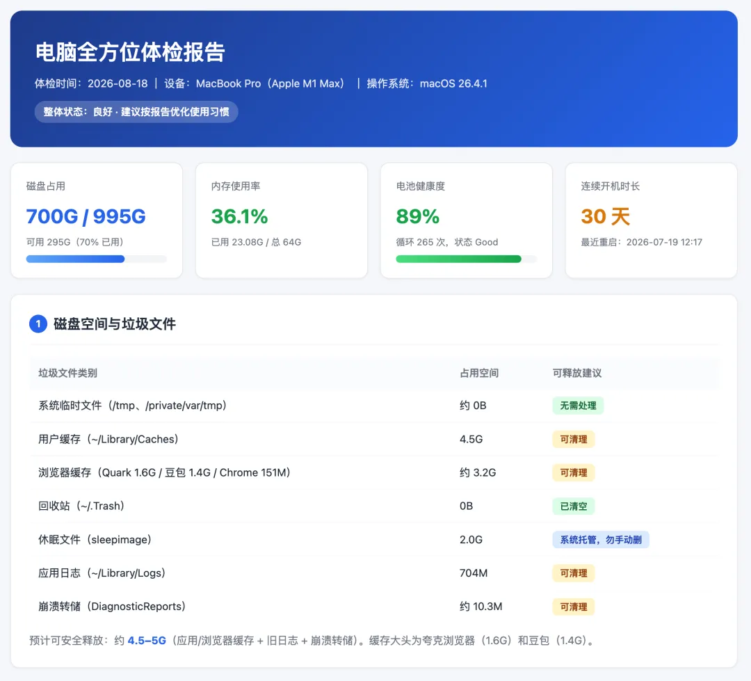This screenshot has height=681, width=751.
Task: Click the 垃圾文件类别 column header
Action: click(x=67, y=373)
